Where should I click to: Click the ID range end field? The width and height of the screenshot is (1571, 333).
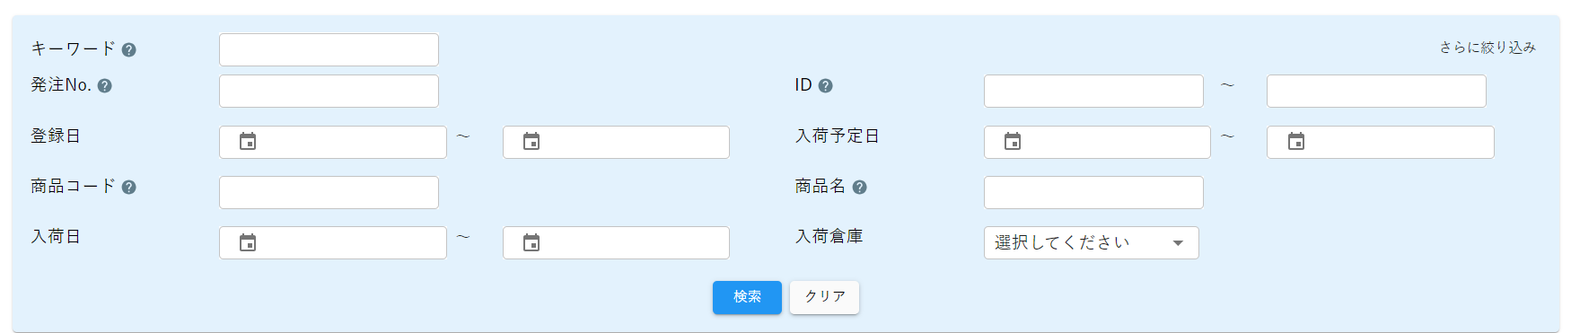(1376, 91)
